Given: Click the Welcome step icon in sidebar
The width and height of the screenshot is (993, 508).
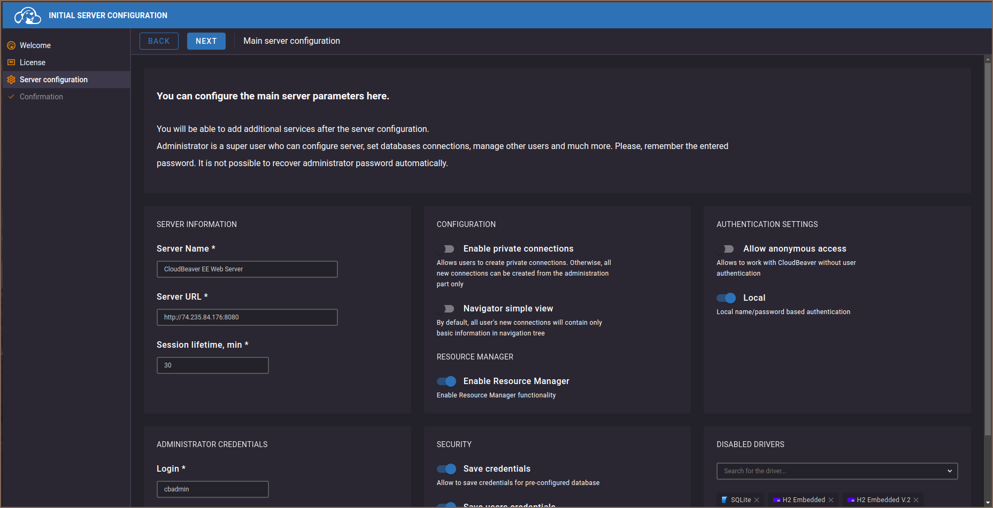Looking at the screenshot, I should (x=11, y=45).
